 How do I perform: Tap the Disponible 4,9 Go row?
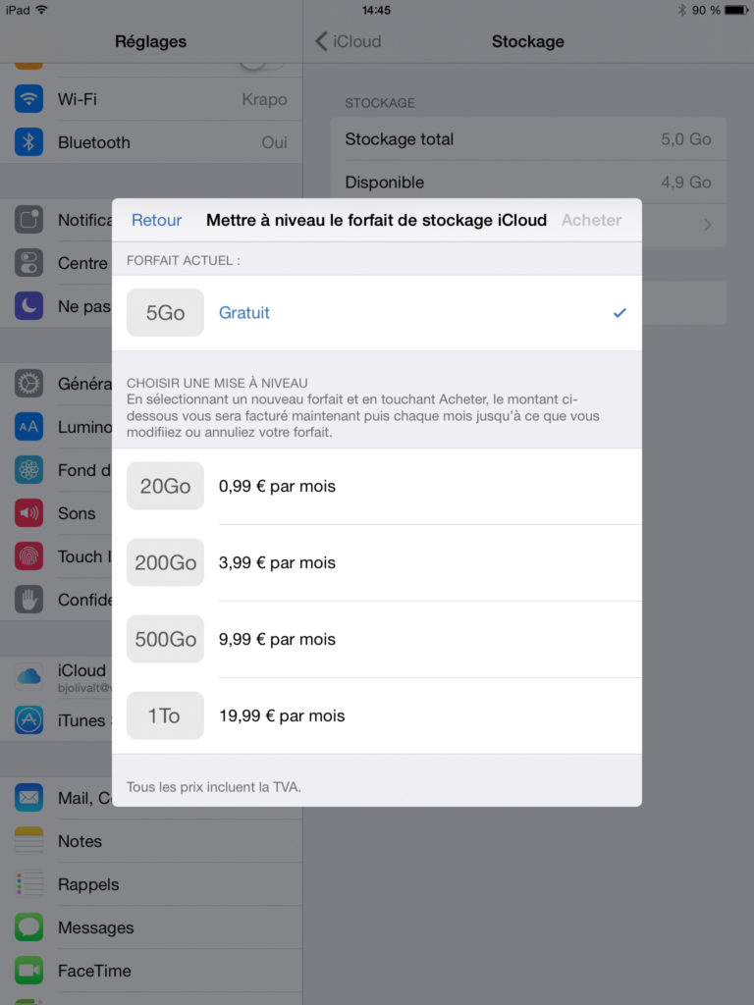[528, 182]
